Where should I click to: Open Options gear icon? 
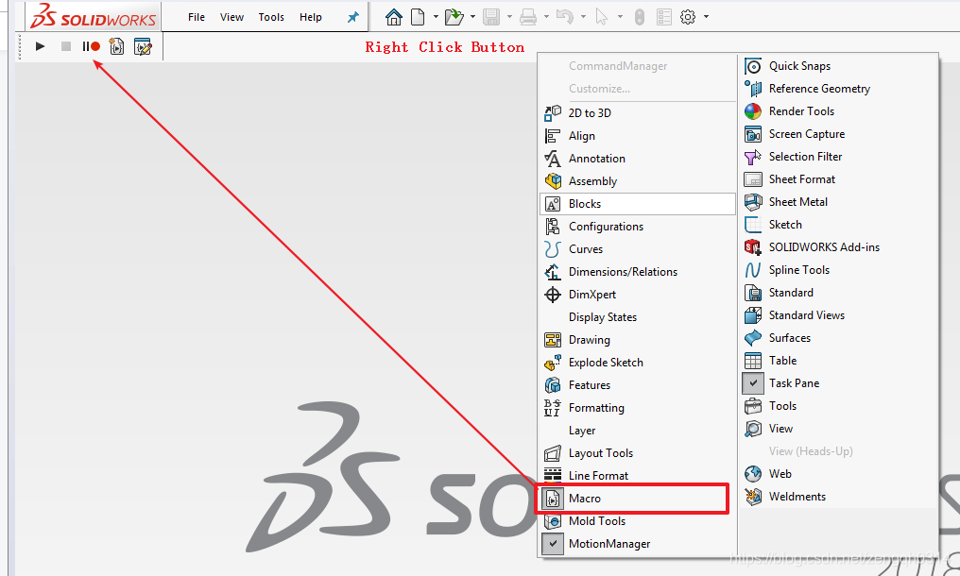pos(688,17)
